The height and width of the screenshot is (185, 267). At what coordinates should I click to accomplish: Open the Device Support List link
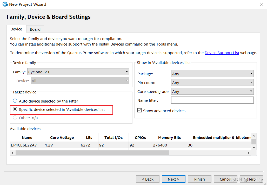point(222,53)
